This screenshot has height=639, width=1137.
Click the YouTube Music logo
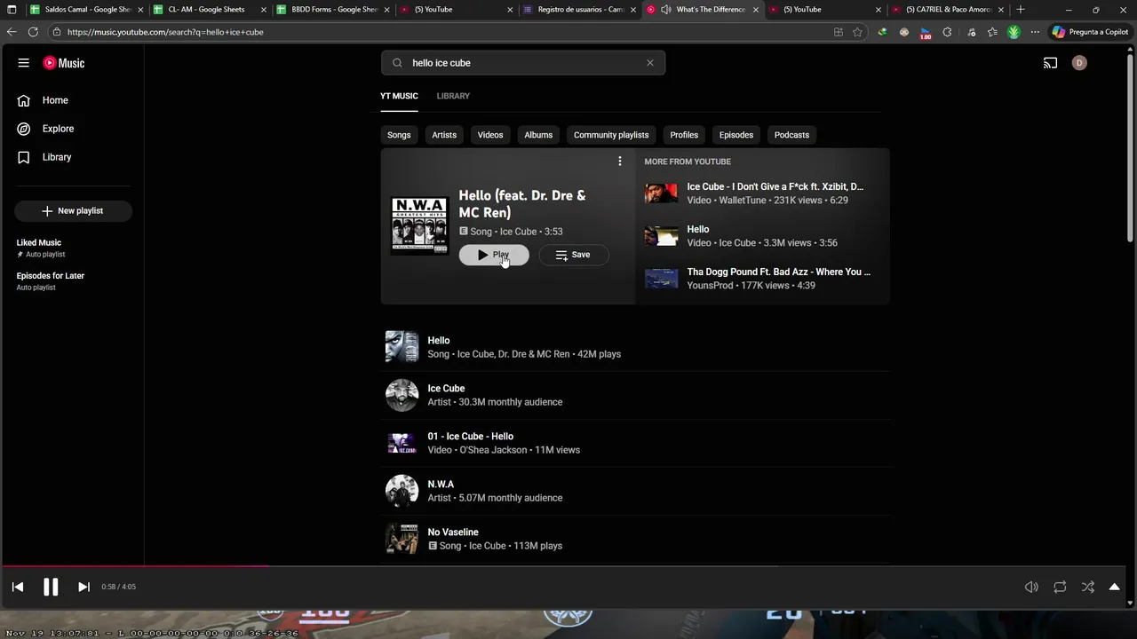[64, 63]
